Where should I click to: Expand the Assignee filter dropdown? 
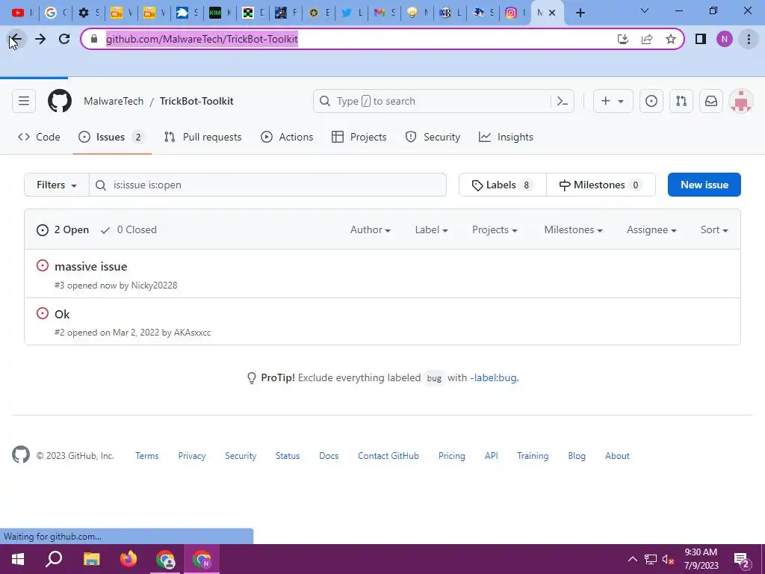[651, 230]
